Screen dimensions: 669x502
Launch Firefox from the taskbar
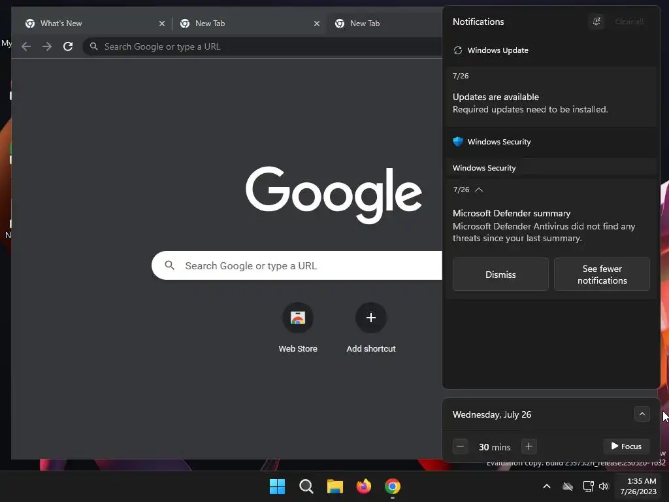tap(363, 486)
